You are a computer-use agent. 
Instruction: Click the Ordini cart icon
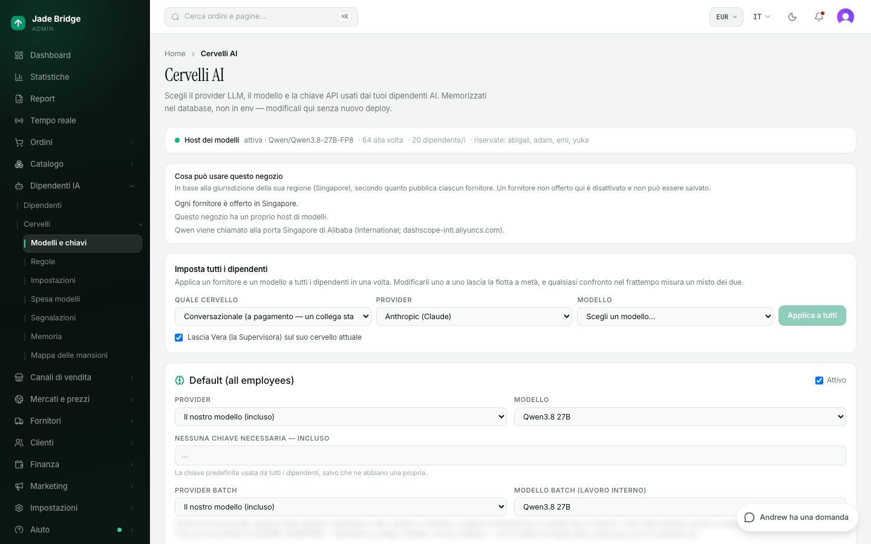click(x=19, y=142)
